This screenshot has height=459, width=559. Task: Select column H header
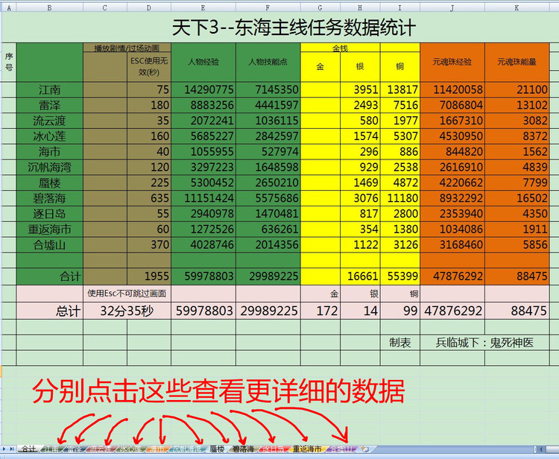[360, 7]
